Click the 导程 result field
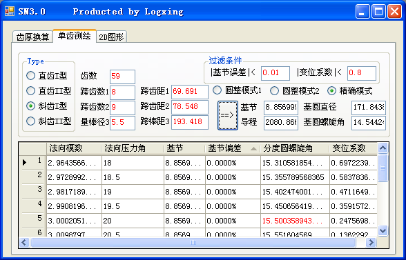Image resolution: width=406 pixels, height=260 pixels. point(281,123)
